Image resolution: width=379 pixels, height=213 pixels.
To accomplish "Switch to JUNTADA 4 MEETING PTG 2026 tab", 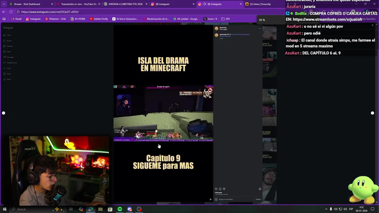I will (x=126, y=4).
